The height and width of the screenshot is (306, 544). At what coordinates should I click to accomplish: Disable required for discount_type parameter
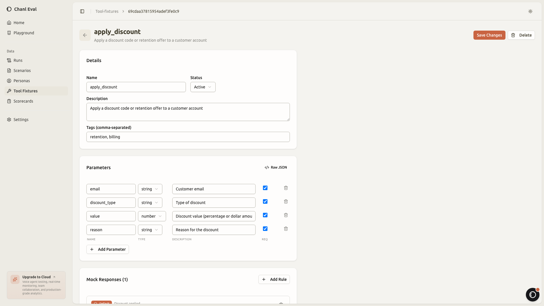(265, 201)
